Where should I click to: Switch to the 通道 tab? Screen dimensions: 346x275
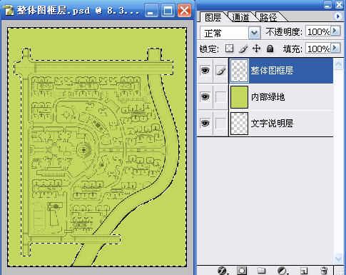point(240,17)
